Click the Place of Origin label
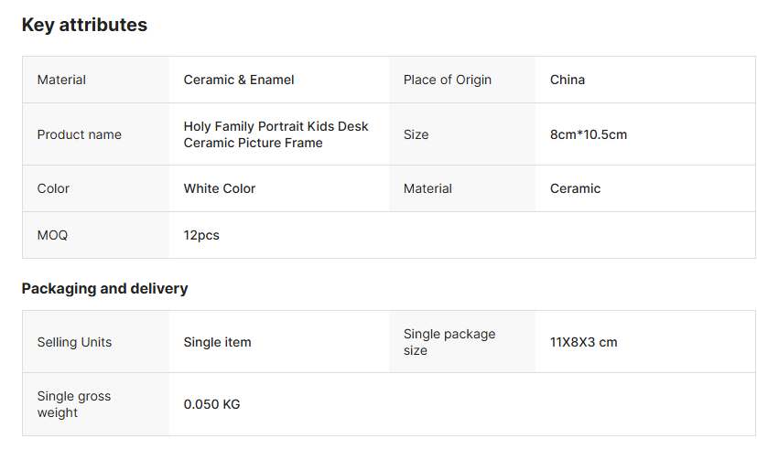Screen dimensions: 757x449 [x=448, y=80]
